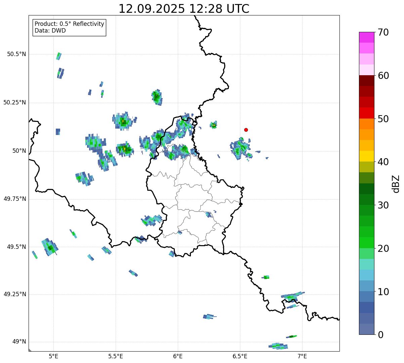Click the colorbar value 0
The height and width of the screenshot is (363, 404).
coord(380,335)
